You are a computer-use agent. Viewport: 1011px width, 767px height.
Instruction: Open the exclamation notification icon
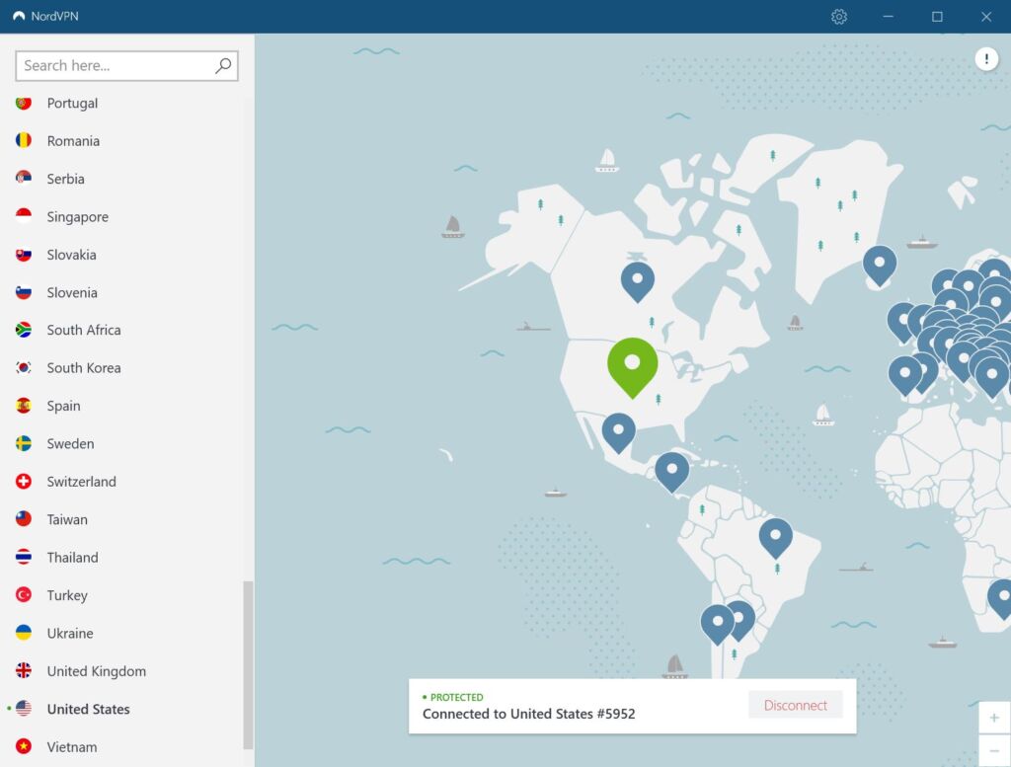point(986,59)
